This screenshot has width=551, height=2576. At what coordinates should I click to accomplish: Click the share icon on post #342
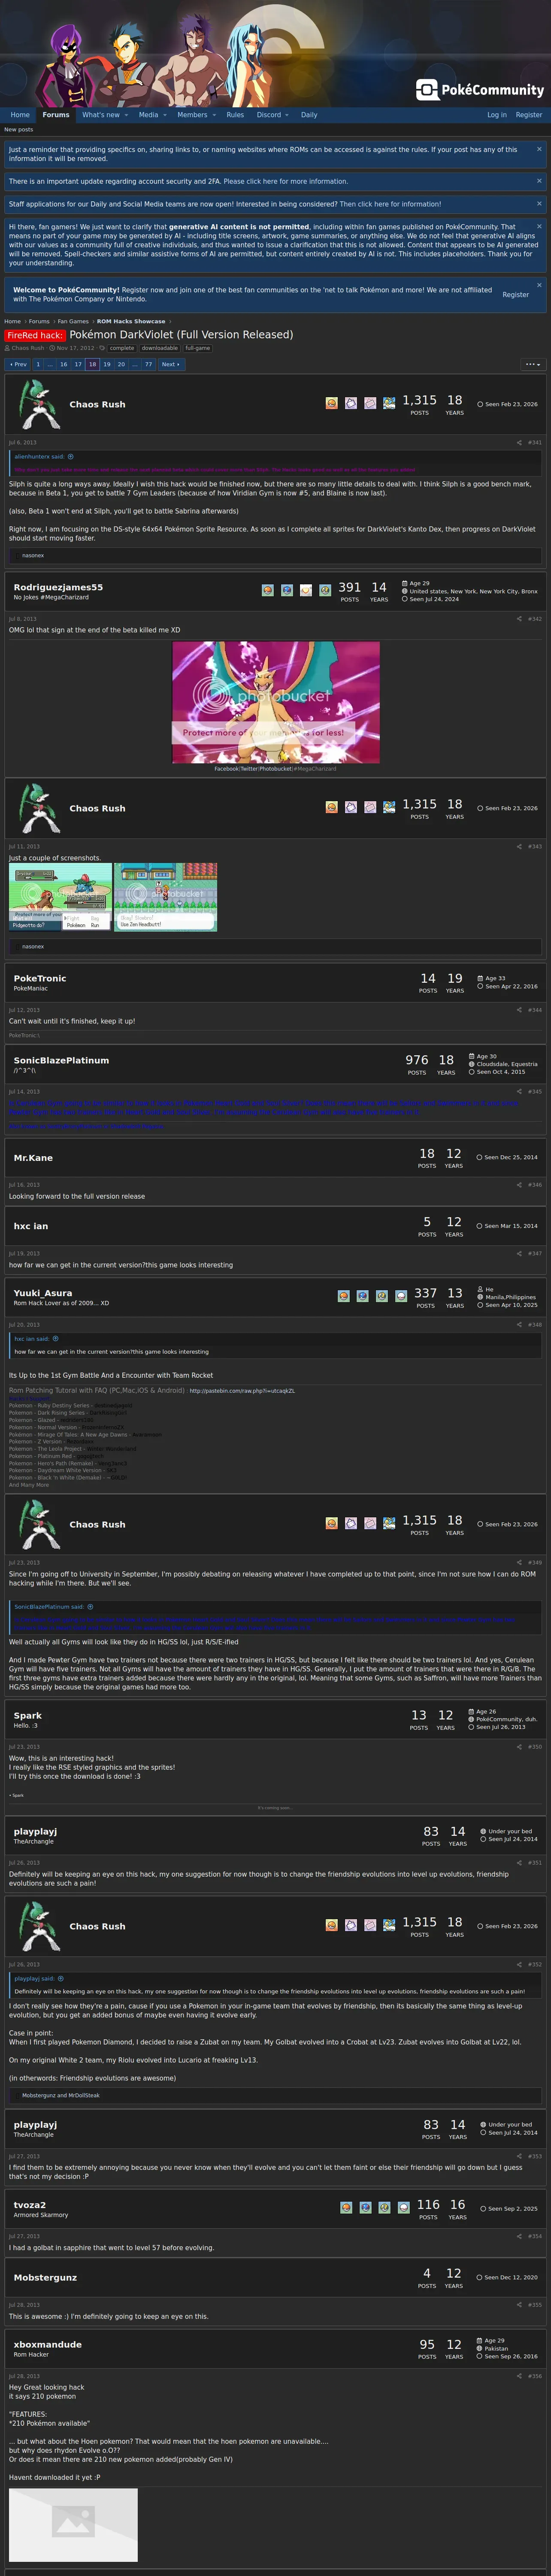[519, 619]
